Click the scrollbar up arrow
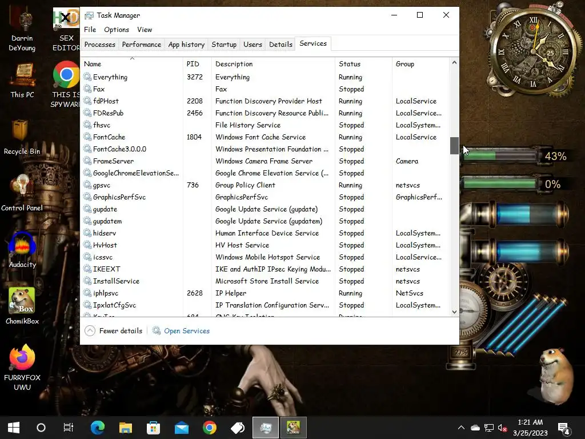This screenshot has width=585, height=439. point(454,63)
